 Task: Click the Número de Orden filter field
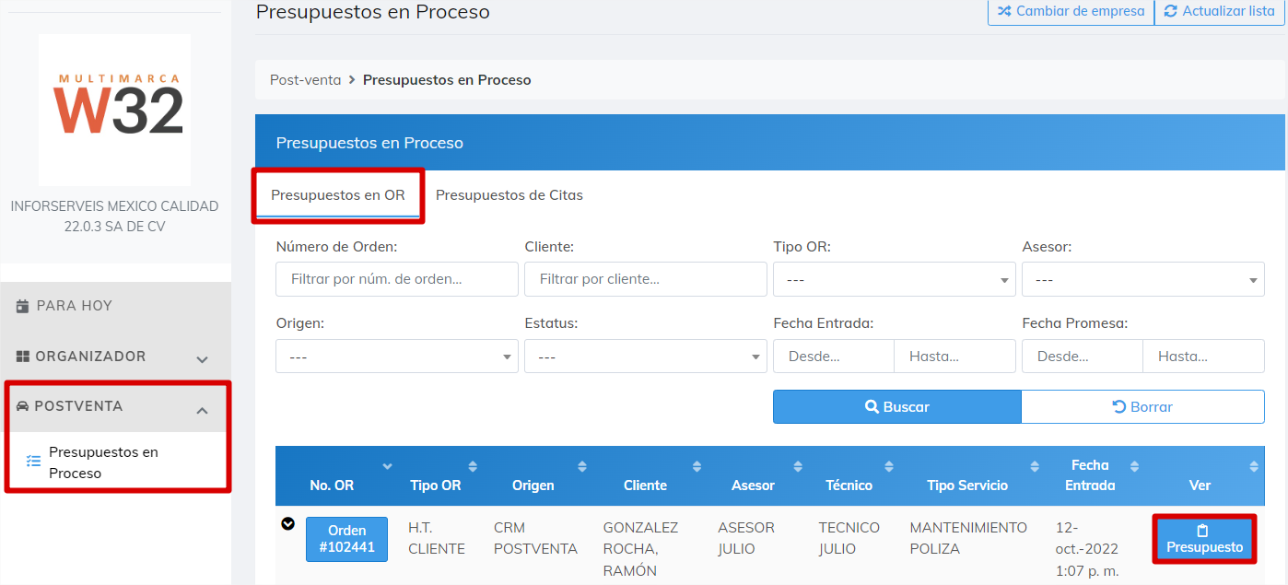click(396, 279)
